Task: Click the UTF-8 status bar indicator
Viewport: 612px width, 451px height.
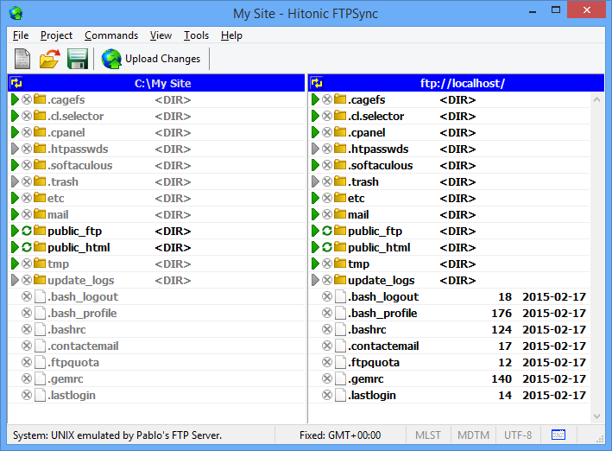Action: 518,435
